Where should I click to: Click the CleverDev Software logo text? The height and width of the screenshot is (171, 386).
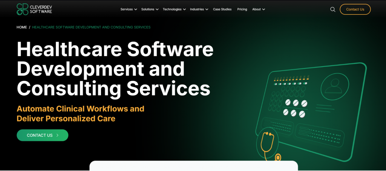tap(42, 9)
